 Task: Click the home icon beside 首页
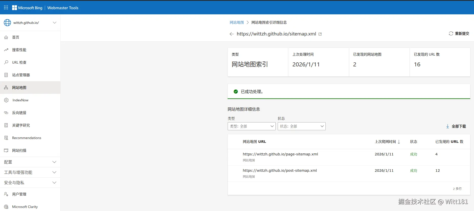click(6, 37)
